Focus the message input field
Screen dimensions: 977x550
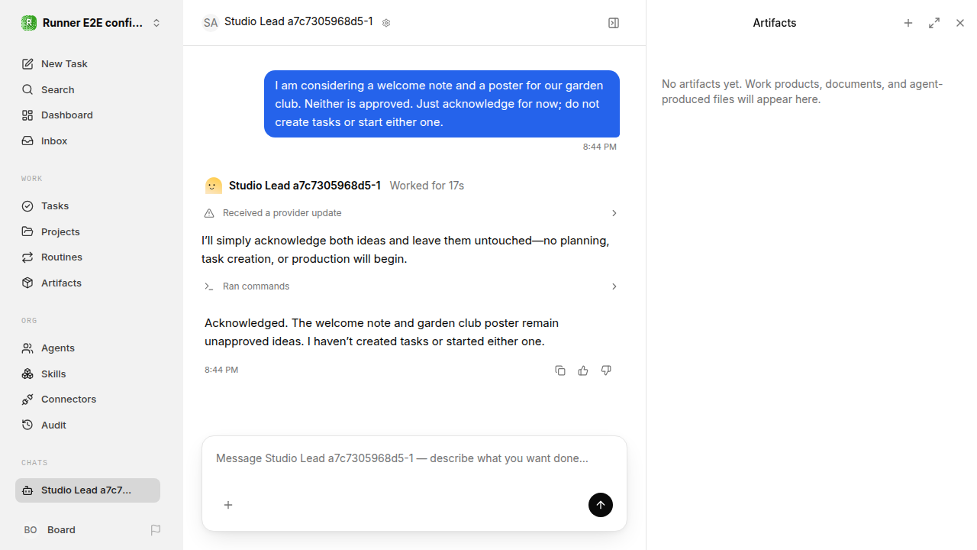click(x=414, y=458)
